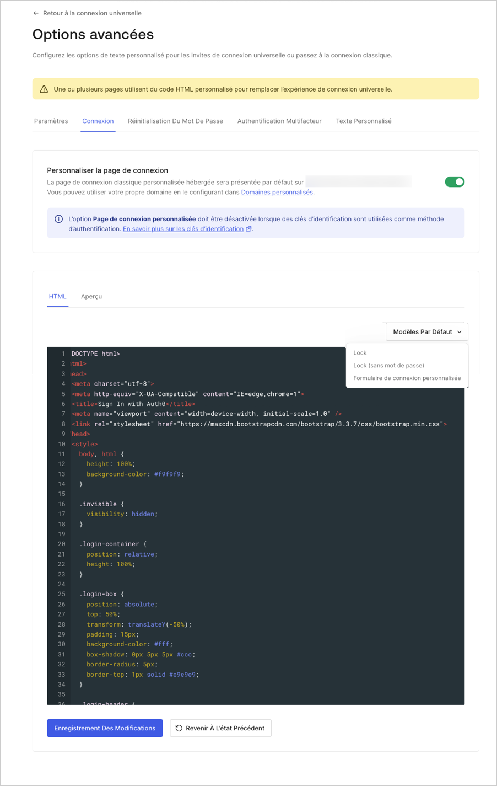Pick Formulaire de connexion personnalisée template
This screenshot has width=497, height=786.
point(407,378)
